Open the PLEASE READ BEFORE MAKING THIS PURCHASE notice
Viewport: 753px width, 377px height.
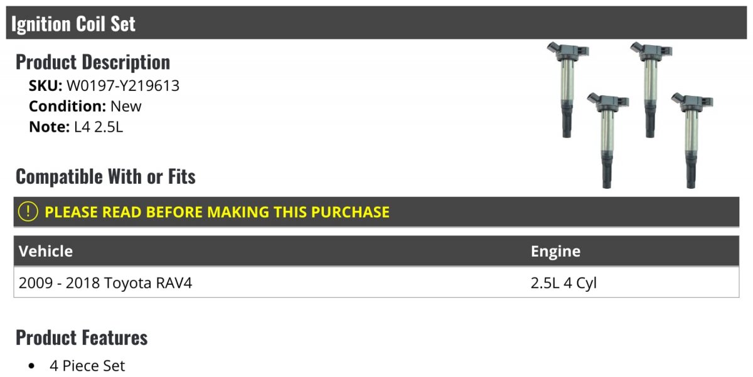coord(216,212)
